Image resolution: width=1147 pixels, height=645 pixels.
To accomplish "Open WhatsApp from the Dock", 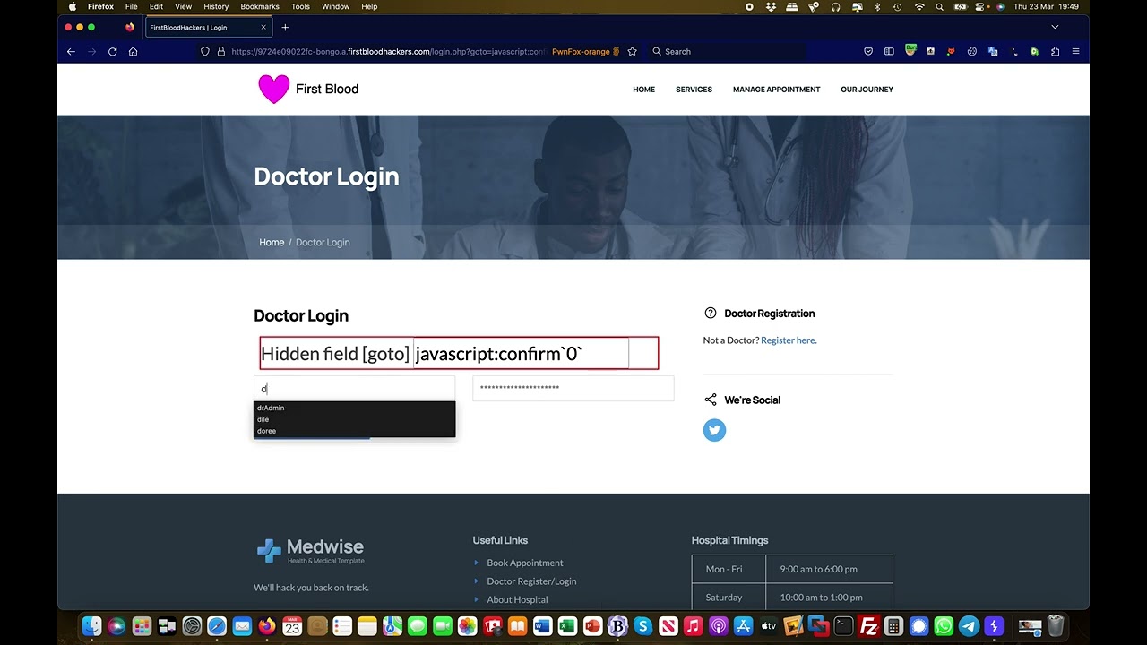I will 944,626.
